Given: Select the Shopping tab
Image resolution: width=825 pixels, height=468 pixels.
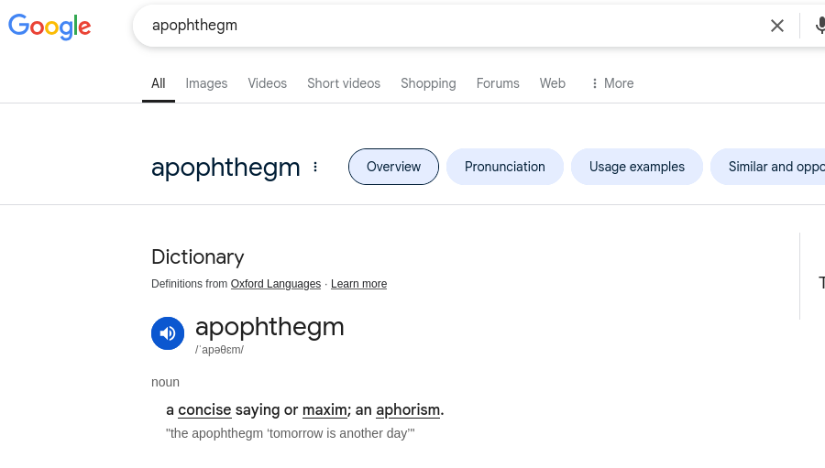Looking at the screenshot, I should pyautogui.click(x=428, y=83).
